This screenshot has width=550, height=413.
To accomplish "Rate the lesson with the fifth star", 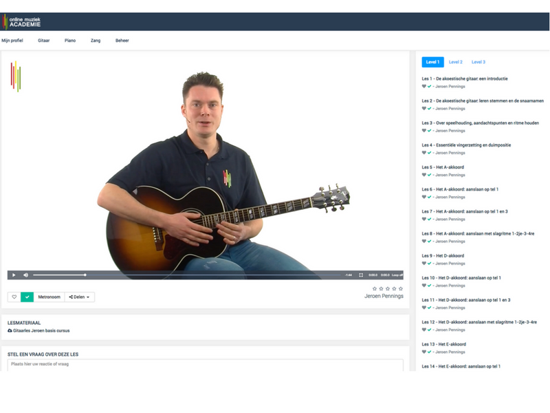I will (x=401, y=288).
